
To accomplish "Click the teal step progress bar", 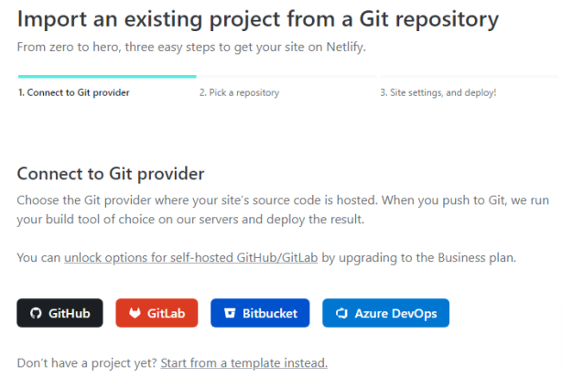I will pos(106,77).
